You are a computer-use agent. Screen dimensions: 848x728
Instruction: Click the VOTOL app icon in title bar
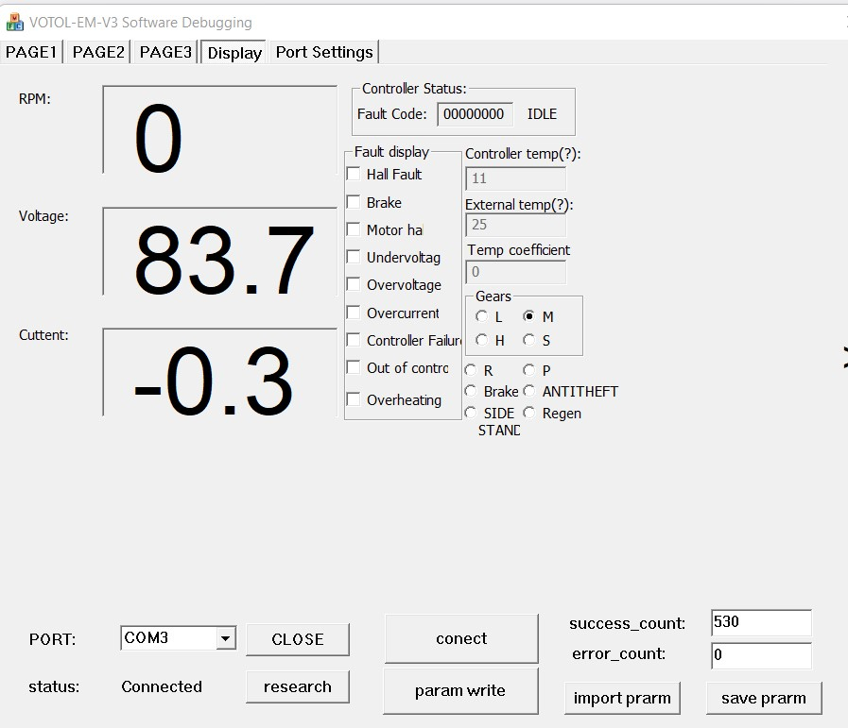(15, 21)
